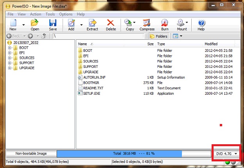
Task: Click the 2009-07-14 13:47 modified date
Action: pyautogui.click(x=219, y=94)
